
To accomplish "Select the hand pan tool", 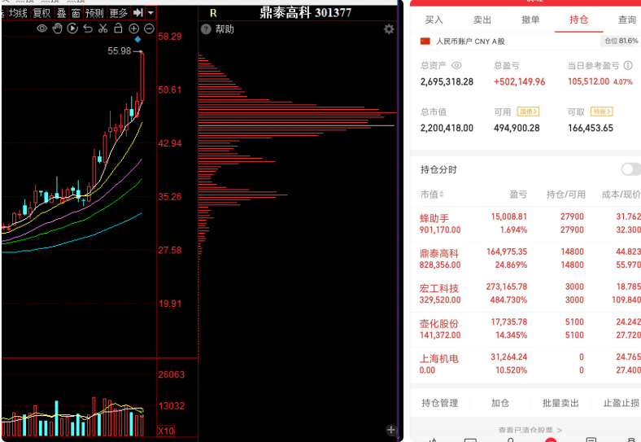I will pyautogui.click(x=57, y=28).
